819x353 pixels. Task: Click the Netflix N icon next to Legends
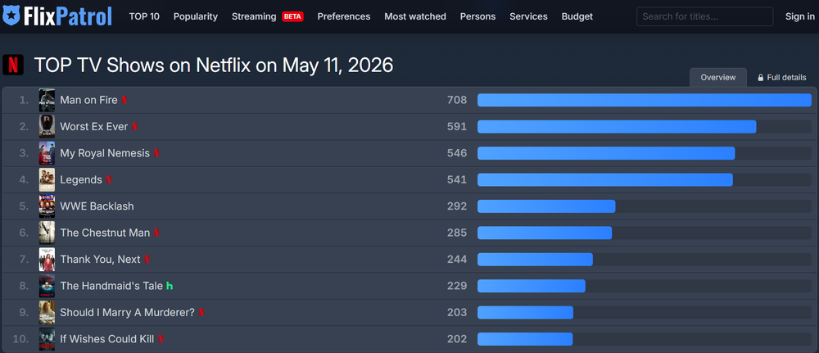click(x=109, y=179)
